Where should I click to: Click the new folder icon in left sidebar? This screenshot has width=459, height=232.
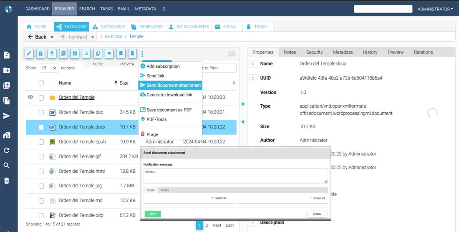(x=7, y=70)
